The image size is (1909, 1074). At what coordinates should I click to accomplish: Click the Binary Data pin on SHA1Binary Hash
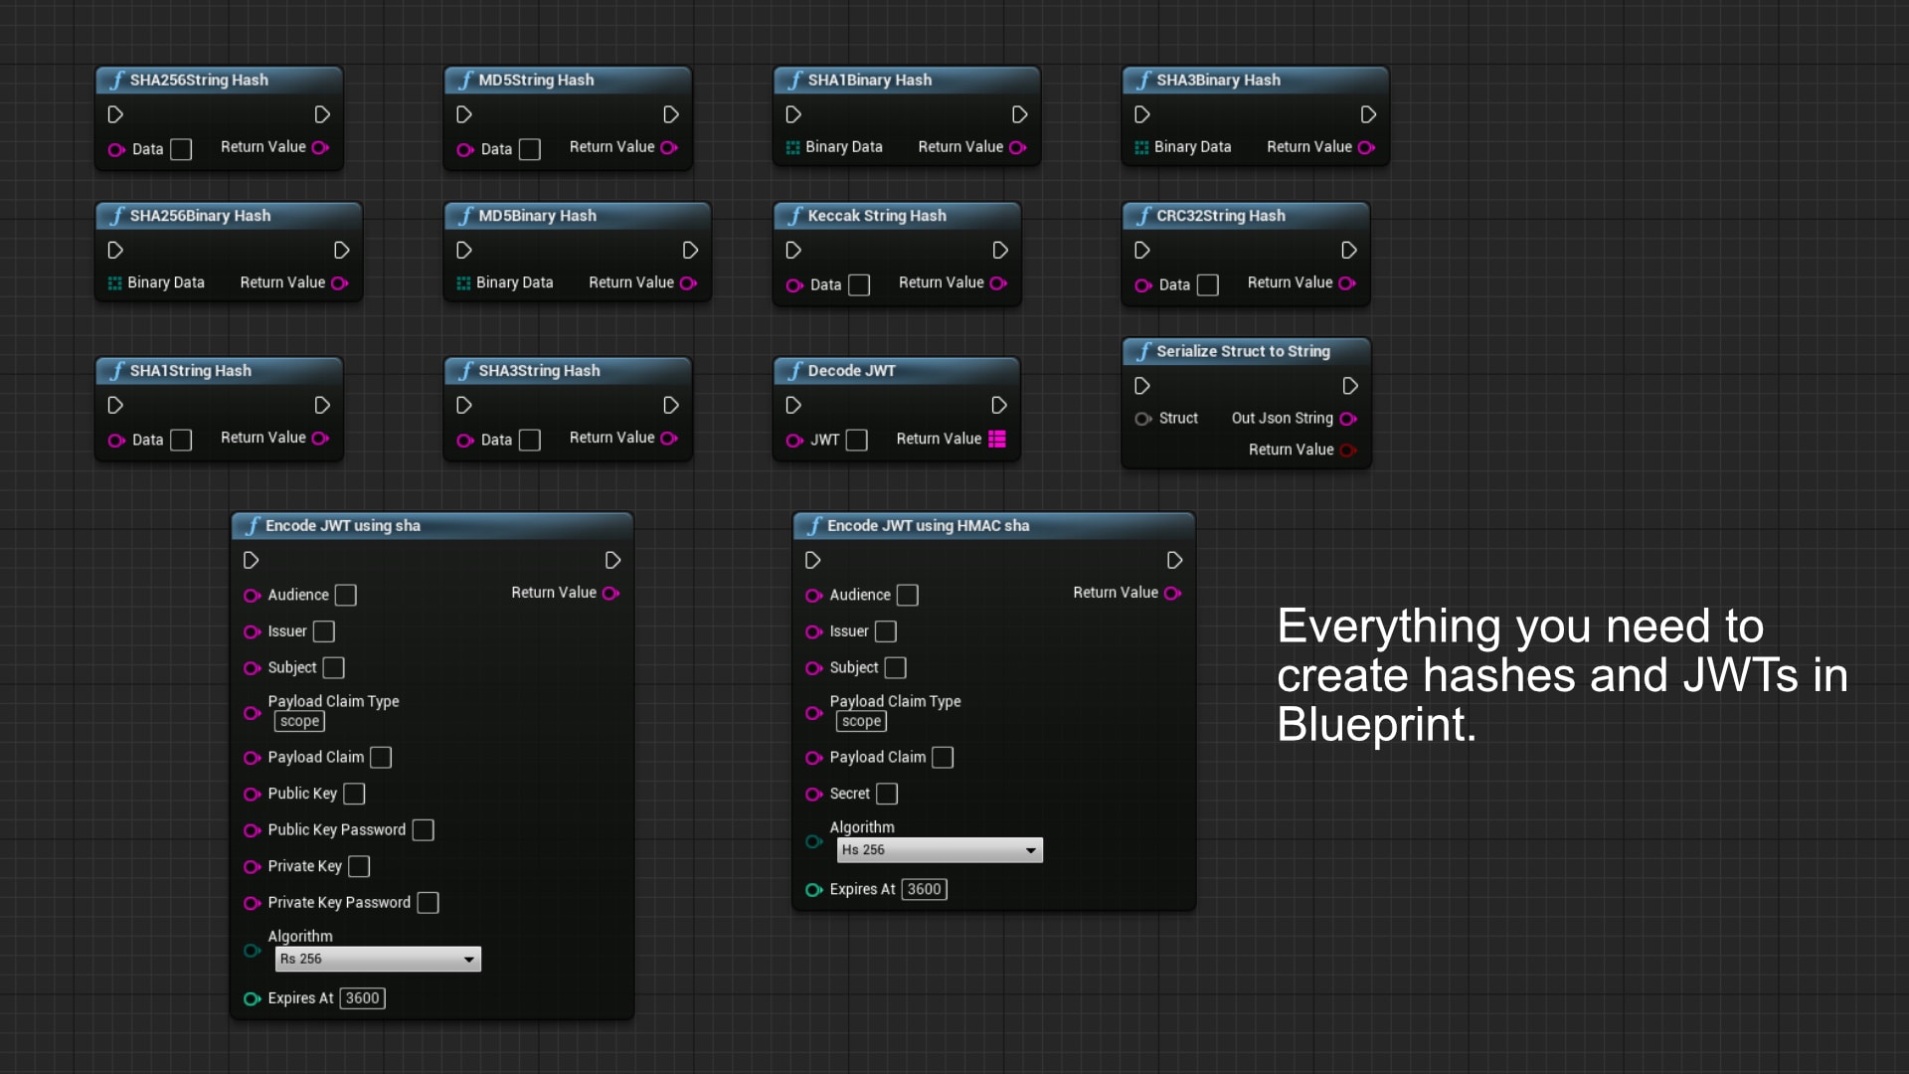792,146
